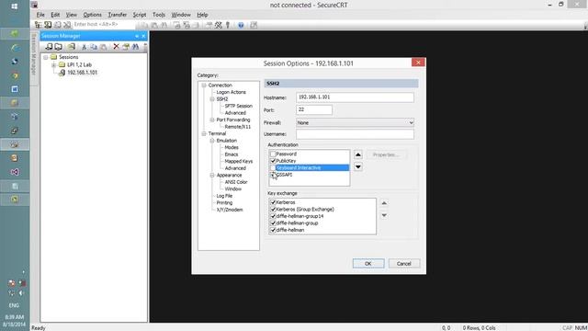Uncheck the last diffie-hellman checkbox
588x331 pixels.
(273, 230)
